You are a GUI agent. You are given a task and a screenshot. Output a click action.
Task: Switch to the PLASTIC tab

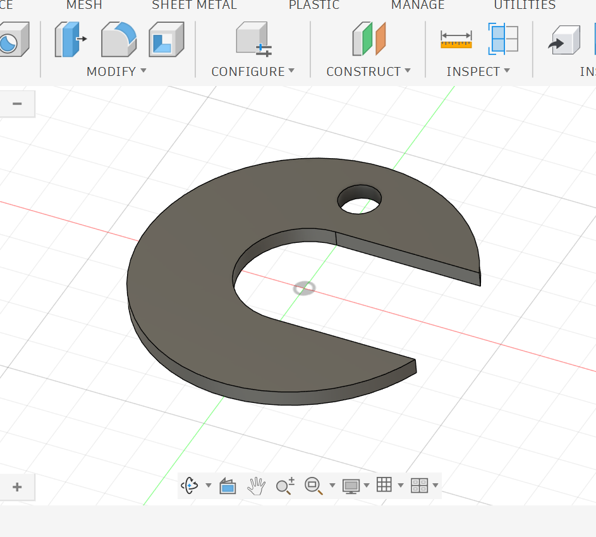click(x=314, y=4)
